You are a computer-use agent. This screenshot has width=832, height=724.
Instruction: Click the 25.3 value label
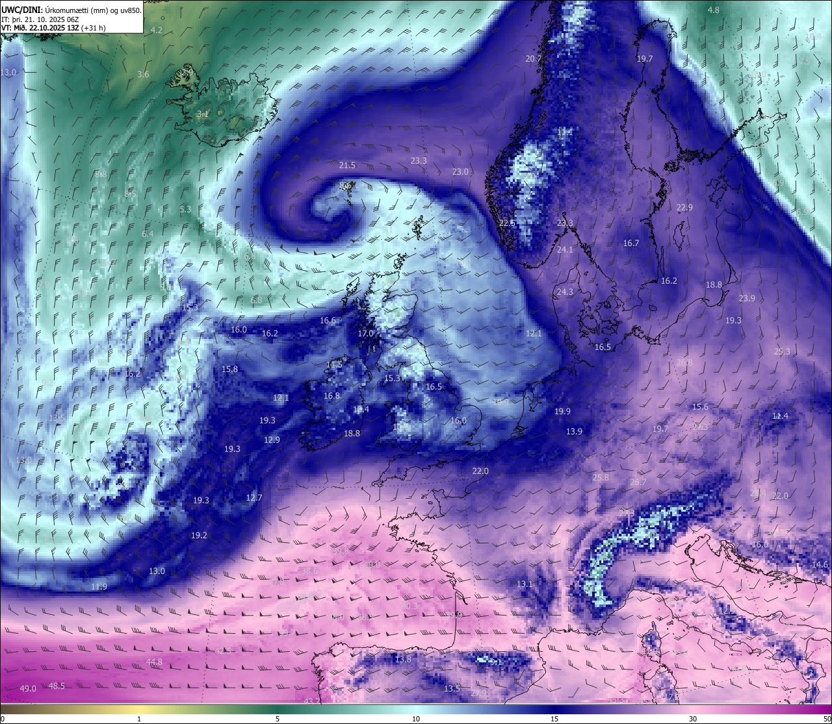[x=782, y=351]
